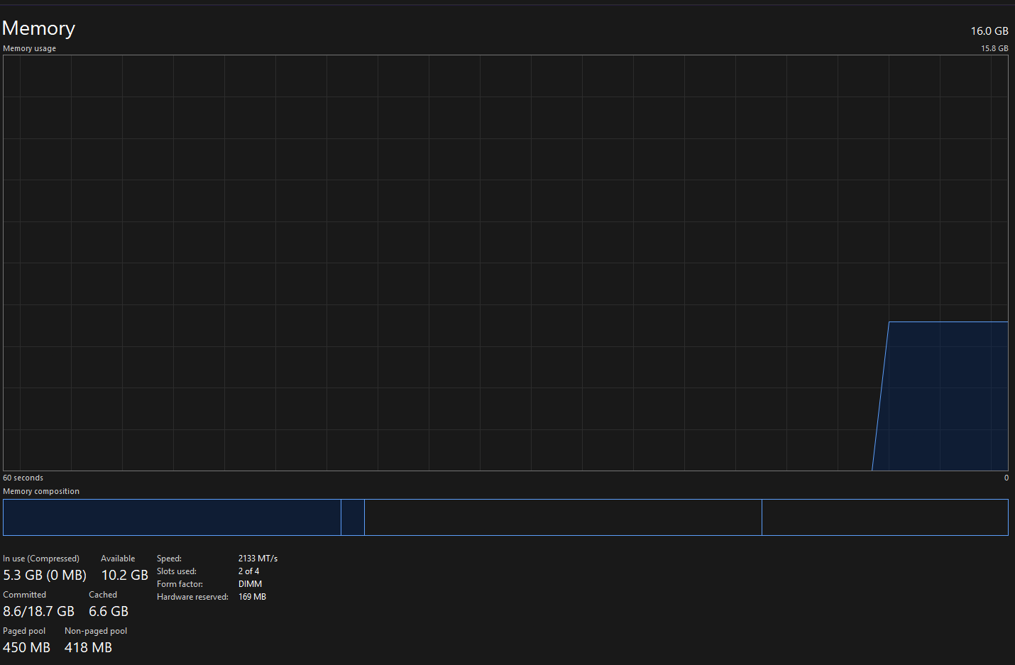Click the Form factor: label
The height and width of the screenshot is (665, 1015).
tap(180, 584)
